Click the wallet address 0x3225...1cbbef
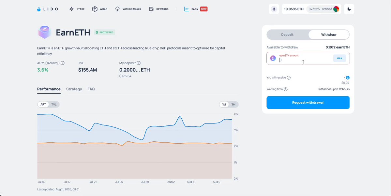The width and height of the screenshot is (391, 196). tap(320, 9)
